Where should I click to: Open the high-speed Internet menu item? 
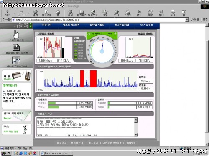[x=122, y=25]
